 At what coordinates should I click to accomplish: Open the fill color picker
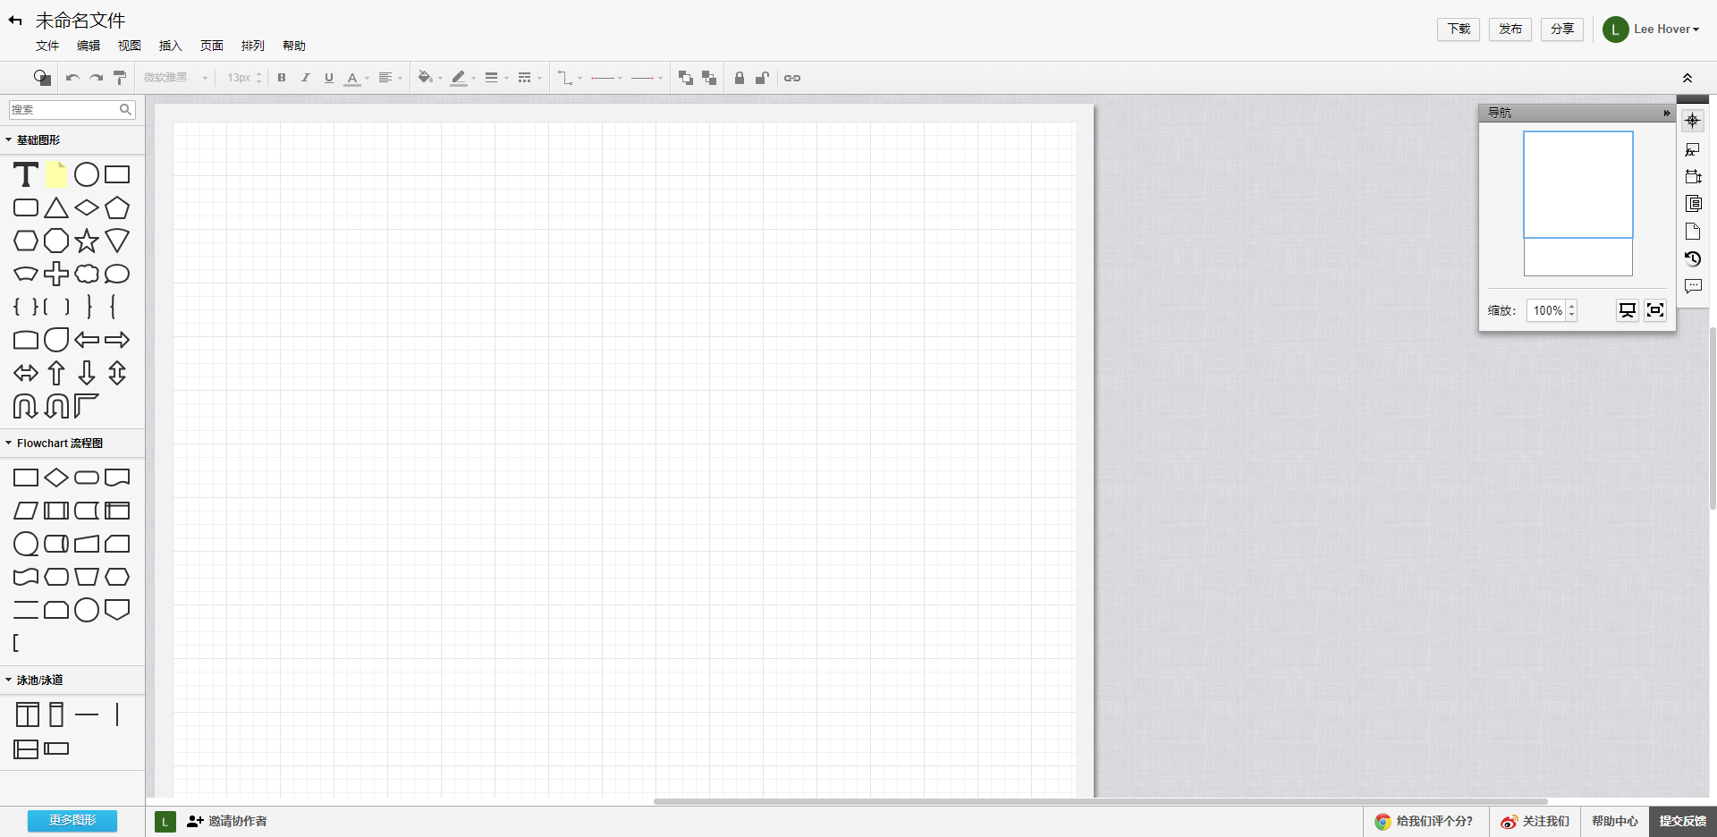pos(430,78)
